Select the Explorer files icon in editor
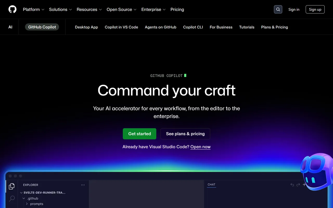The width and height of the screenshot is (333, 208). coord(12,186)
